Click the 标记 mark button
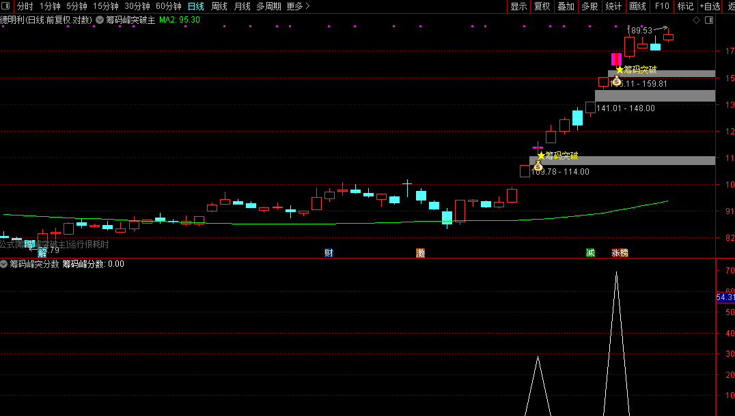This screenshot has height=416, width=735. coord(685,6)
